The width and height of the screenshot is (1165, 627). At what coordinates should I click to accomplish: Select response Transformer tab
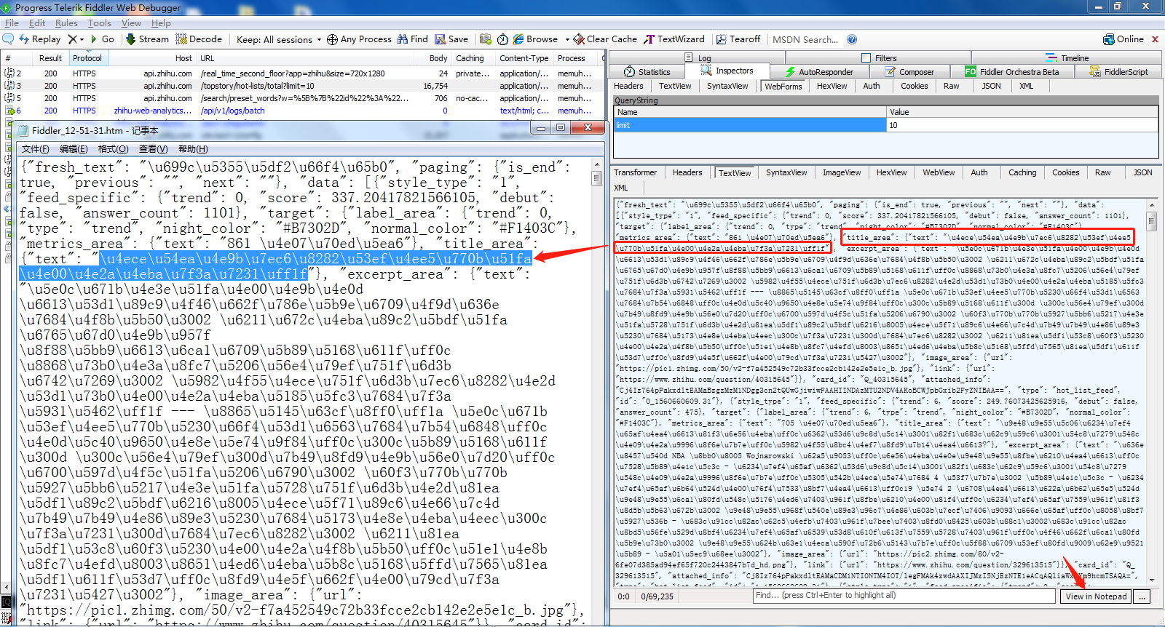click(x=635, y=172)
